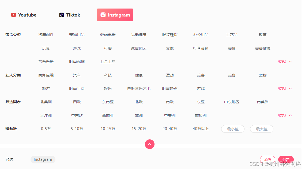Filter by 非洲 region
Image resolution: width=305 pixels, height=169 pixels.
(x=139, y=115)
